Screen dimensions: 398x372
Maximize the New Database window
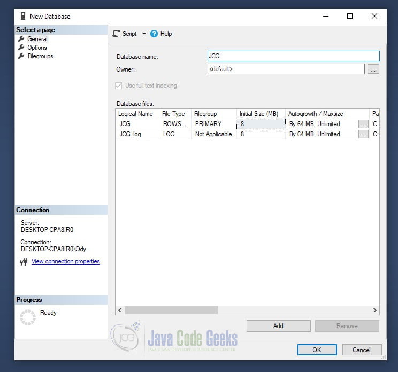350,16
